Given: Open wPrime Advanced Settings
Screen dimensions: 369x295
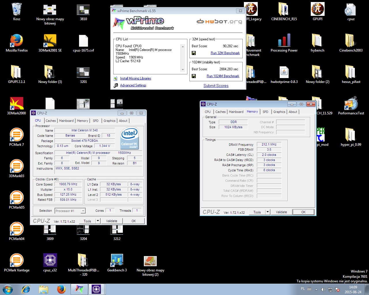Looking at the screenshot, I should 133,85.
